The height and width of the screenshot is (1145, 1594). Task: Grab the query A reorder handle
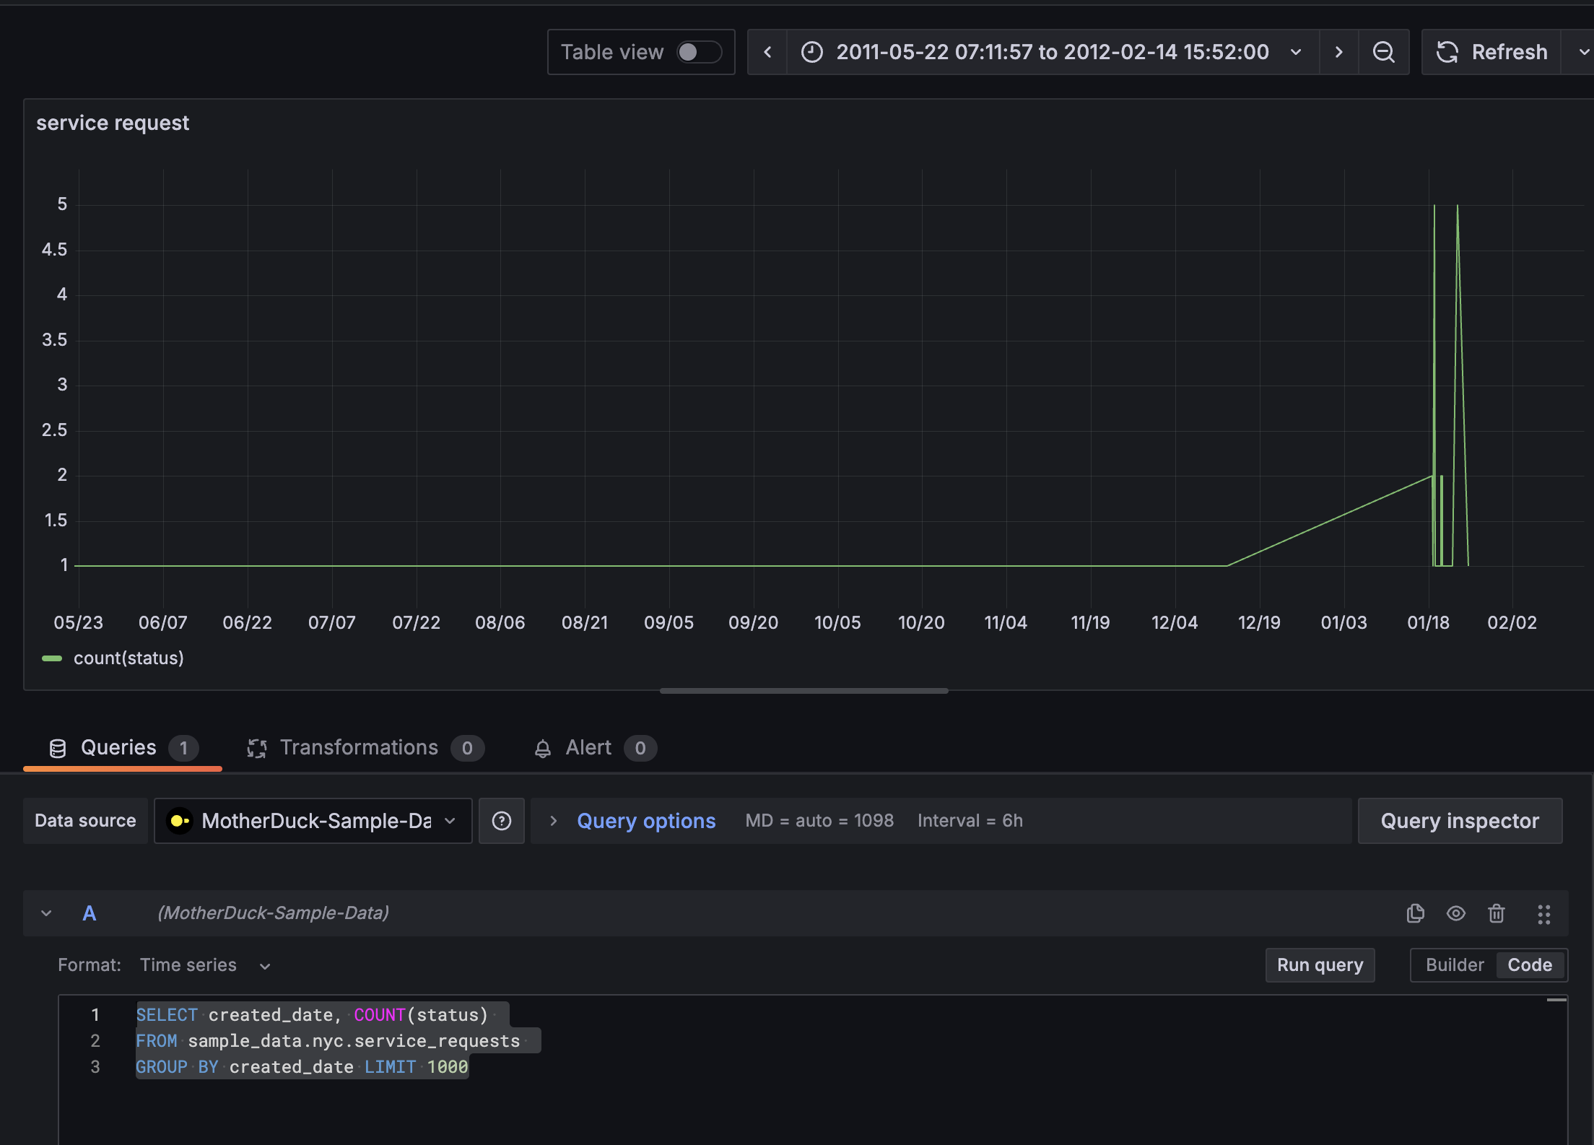[1544, 914]
